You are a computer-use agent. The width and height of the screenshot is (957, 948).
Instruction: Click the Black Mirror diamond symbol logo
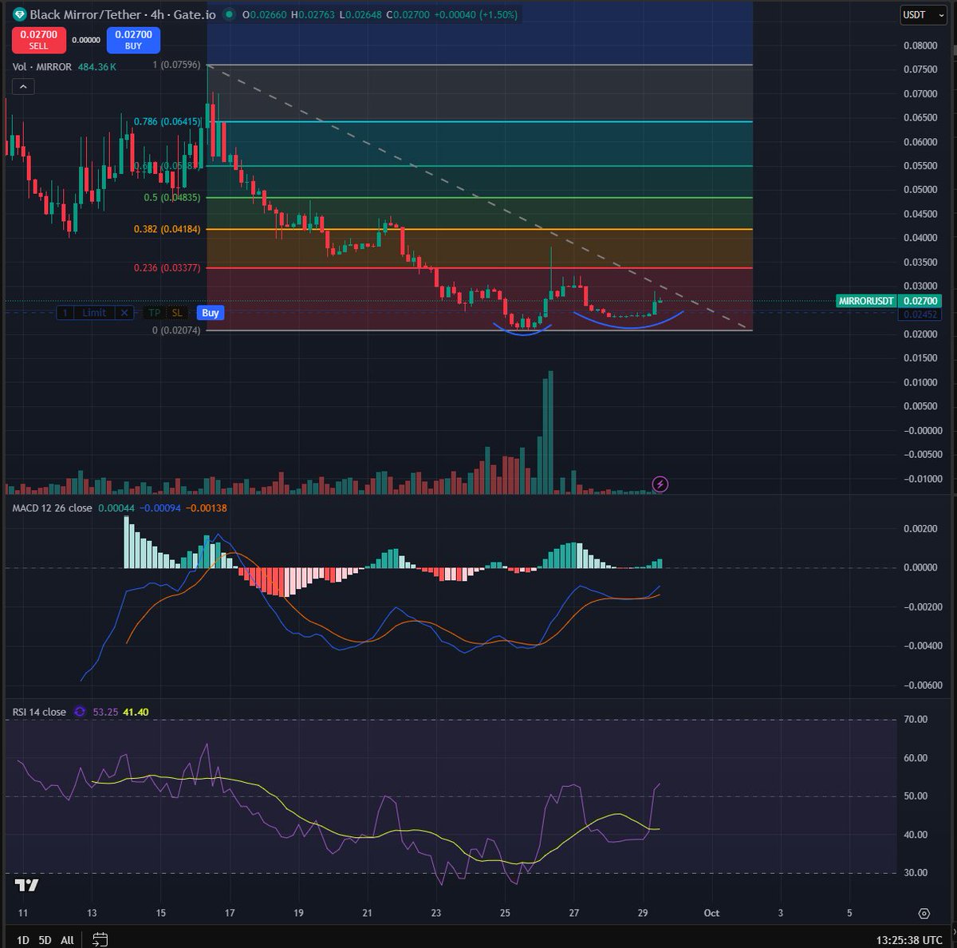[19, 14]
